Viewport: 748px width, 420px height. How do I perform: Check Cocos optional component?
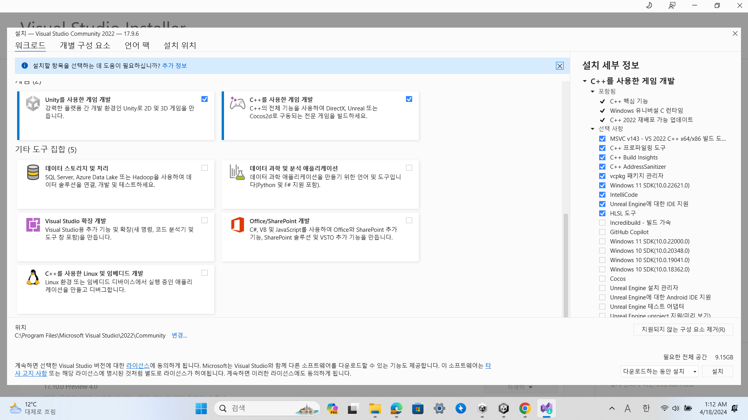[x=602, y=279]
